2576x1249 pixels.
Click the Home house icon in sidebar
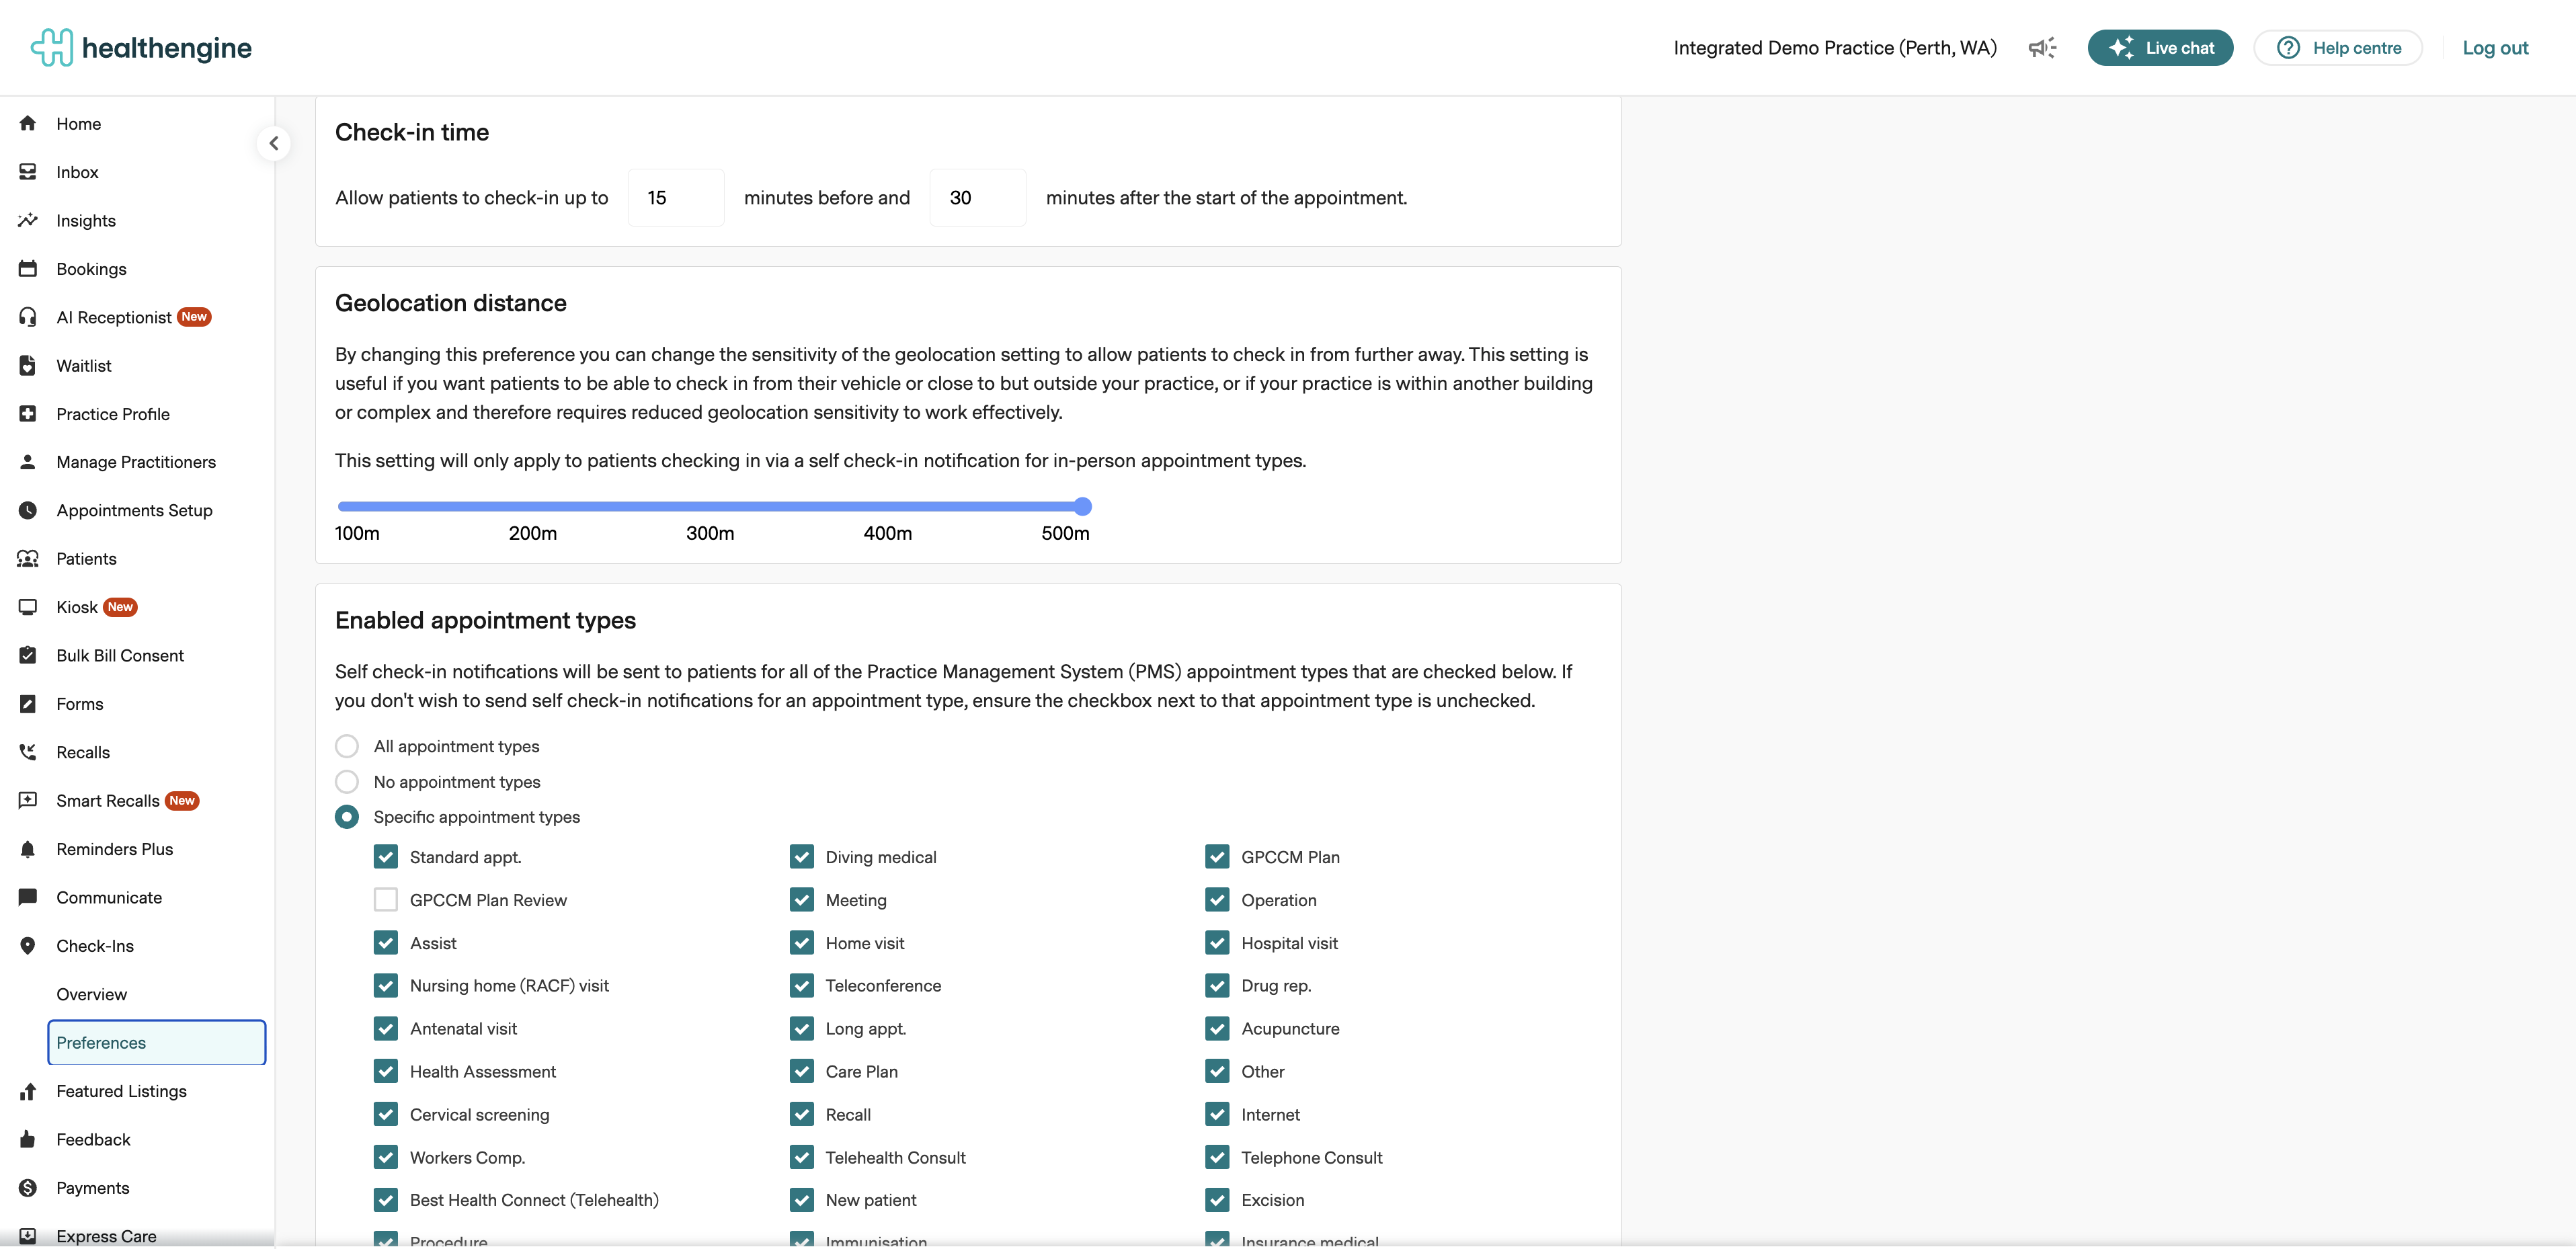[x=28, y=123]
